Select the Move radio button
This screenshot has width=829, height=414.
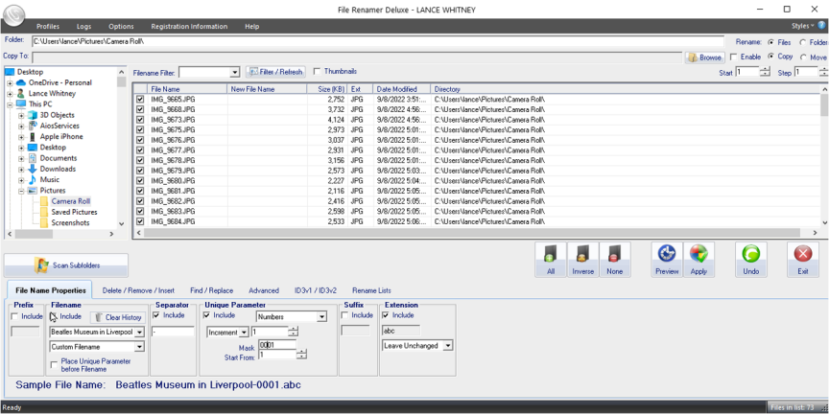coord(802,57)
